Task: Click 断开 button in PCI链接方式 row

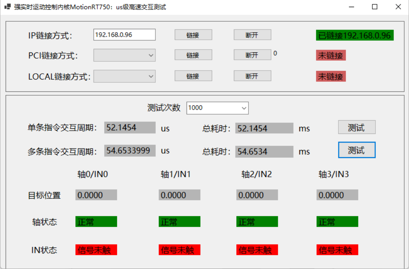Action: (252, 55)
